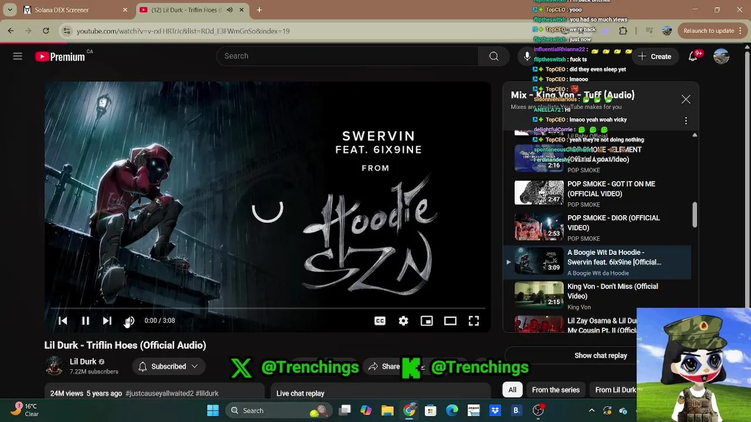Open the Chrome extensions puzzle icon
This screenshot has width=751, height=422.
click(623, 30)
